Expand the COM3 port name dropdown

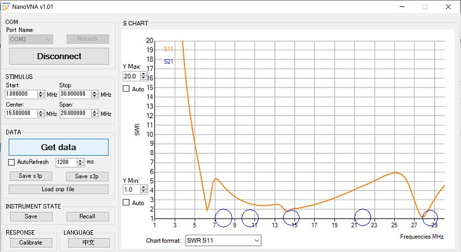click(31, 39)
